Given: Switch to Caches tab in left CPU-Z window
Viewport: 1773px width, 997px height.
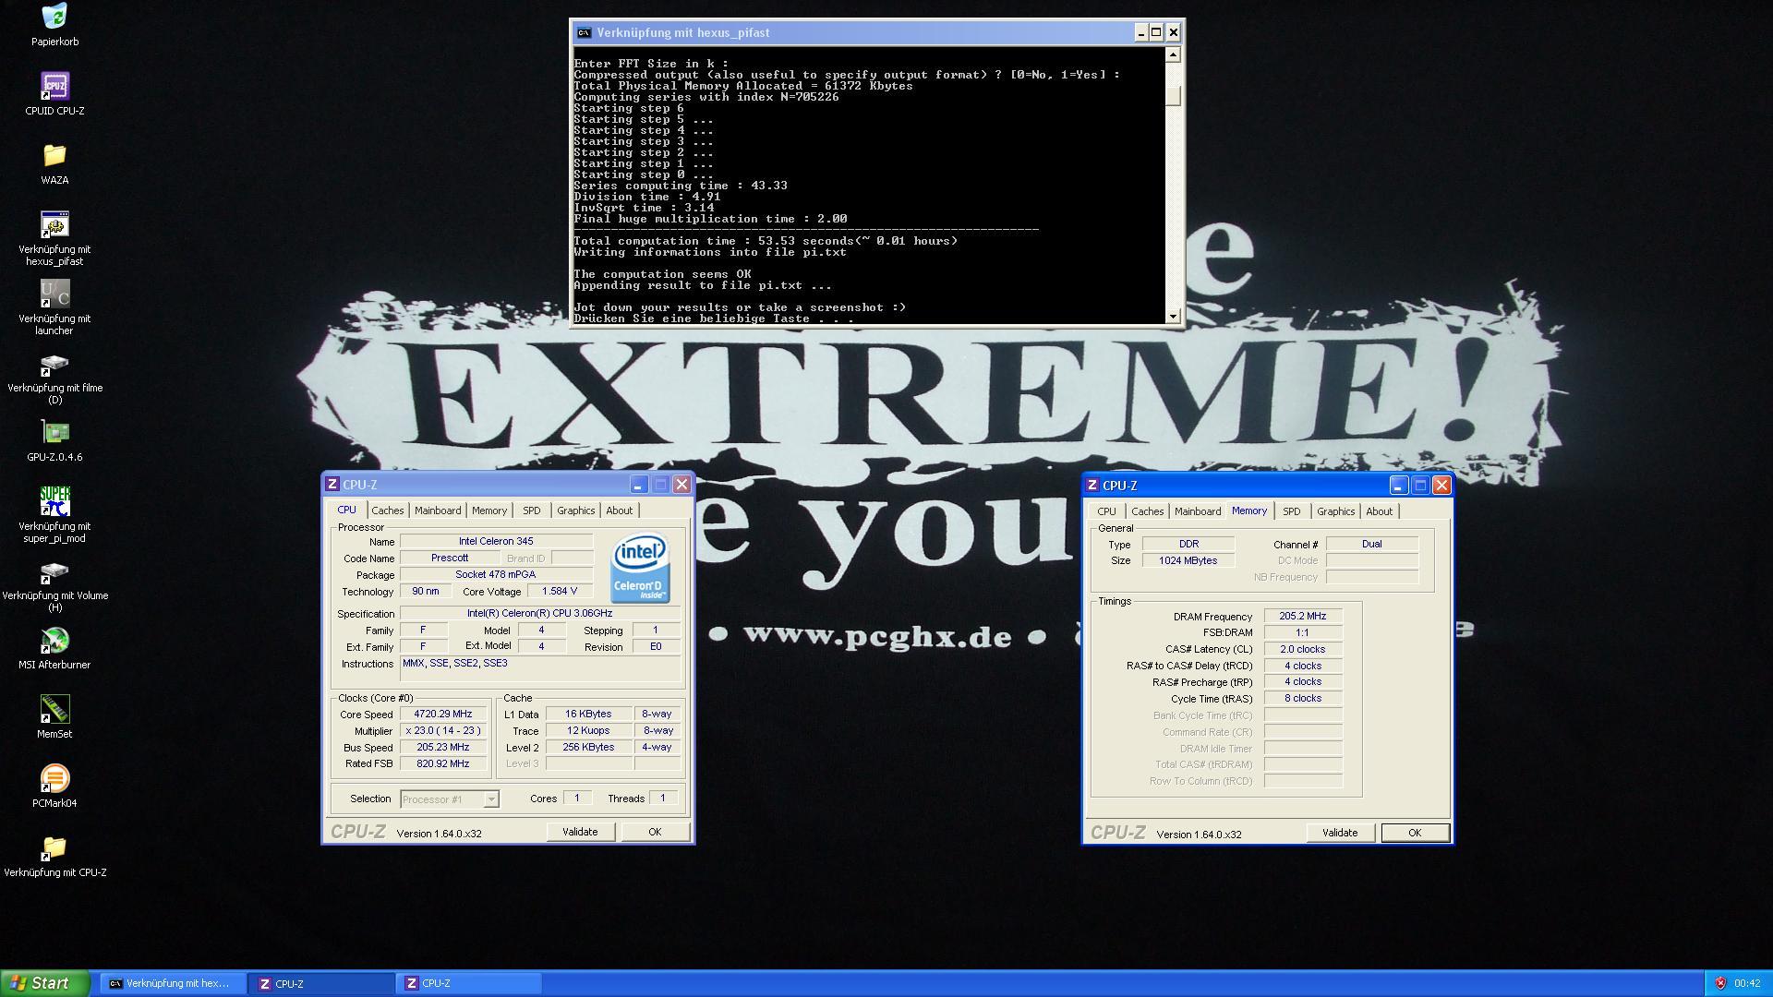Looking at the screenshot, I should click(388, 511).
